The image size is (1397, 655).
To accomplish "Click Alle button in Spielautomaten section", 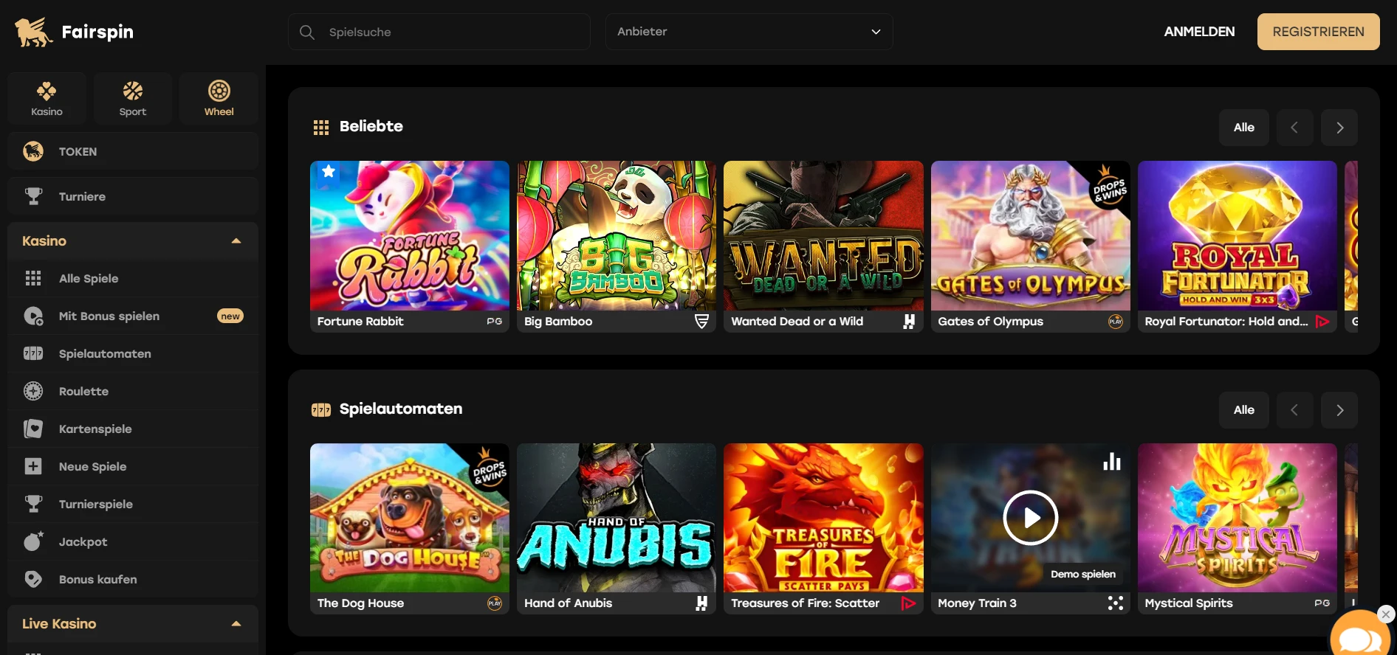I will [1243, 410].
